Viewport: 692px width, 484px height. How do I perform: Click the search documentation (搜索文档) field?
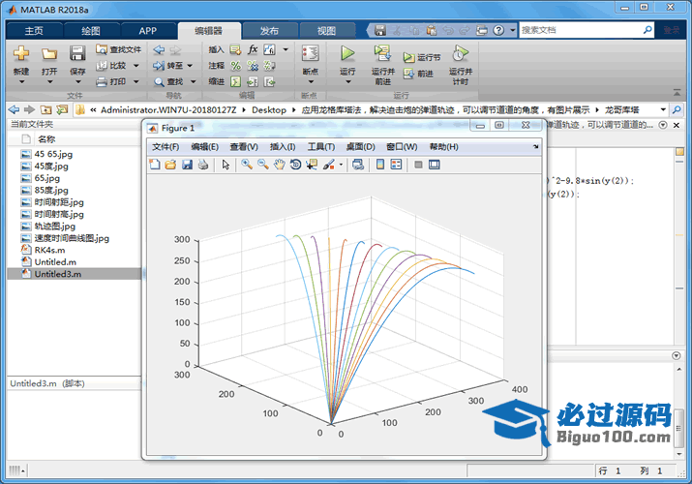tap(581, 30)
